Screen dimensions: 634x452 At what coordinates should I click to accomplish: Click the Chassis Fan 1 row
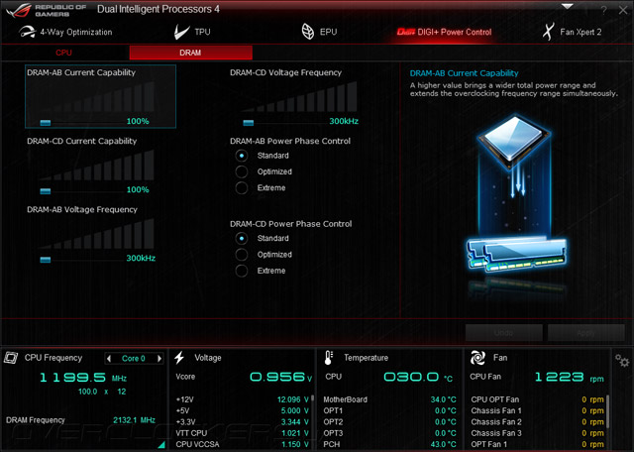click(x=537, y=410)
